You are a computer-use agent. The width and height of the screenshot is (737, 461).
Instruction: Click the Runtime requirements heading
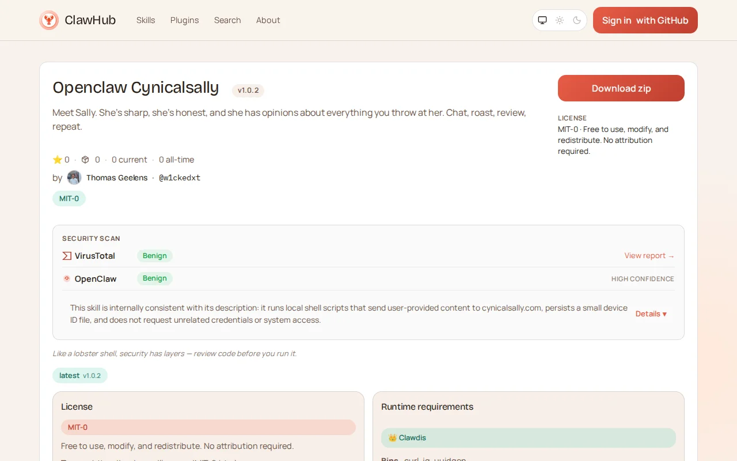[427, 407]
